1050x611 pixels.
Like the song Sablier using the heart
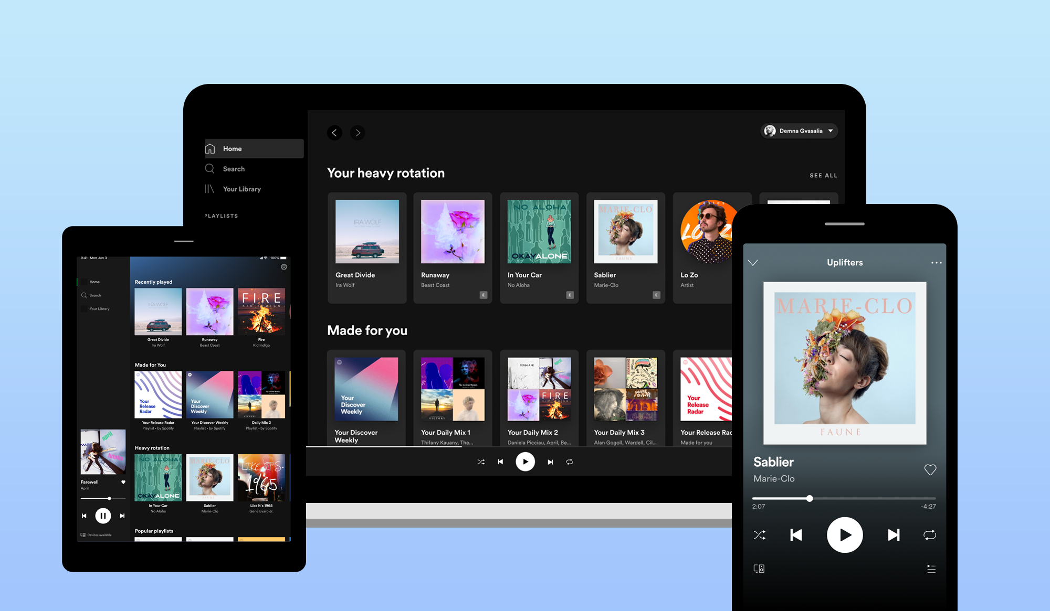(x=930, y=470)
